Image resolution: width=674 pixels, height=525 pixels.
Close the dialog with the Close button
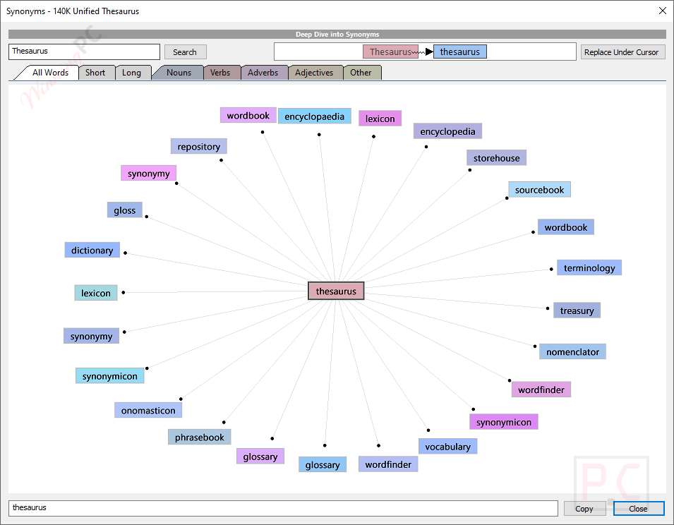pos(638,509)
